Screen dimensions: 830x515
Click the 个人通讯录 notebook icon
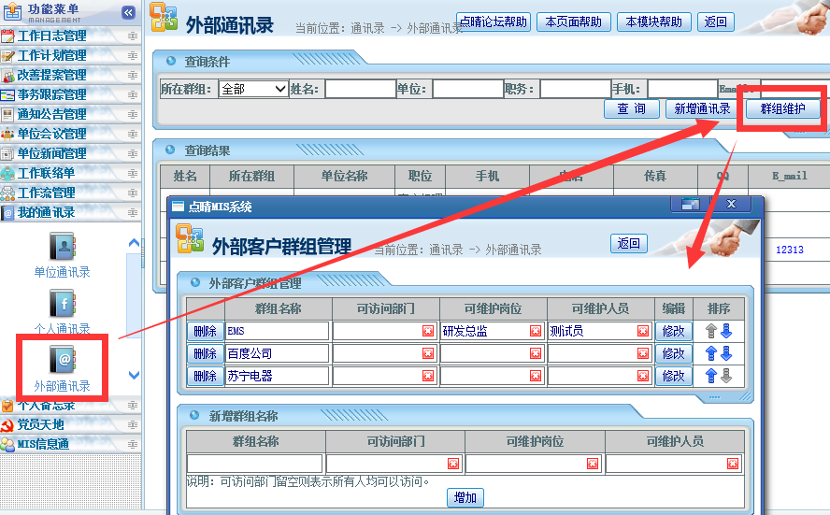62,304
